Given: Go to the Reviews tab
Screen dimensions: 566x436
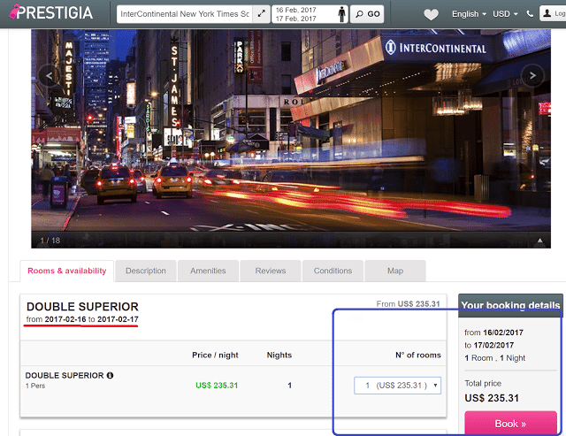Looking at the screenshot, I should [x=271, y=271].
